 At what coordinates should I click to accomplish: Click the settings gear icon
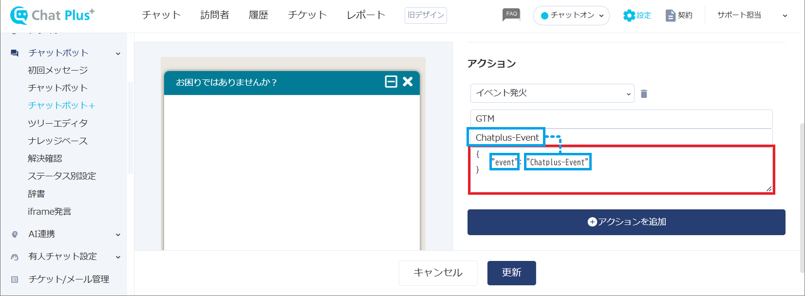click(x=629, y=16)
